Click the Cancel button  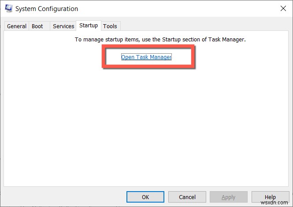[187, 197]
